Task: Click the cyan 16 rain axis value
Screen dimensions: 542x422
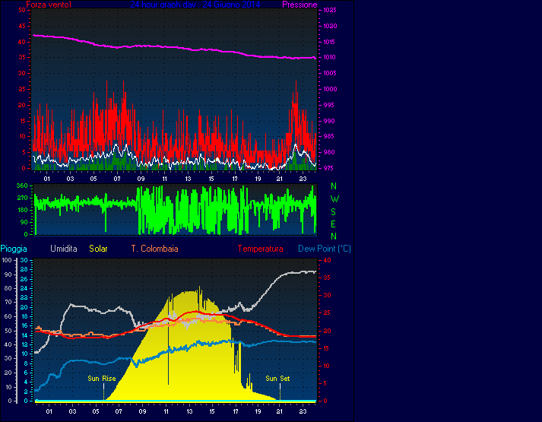Action: [x=24, y=326]
